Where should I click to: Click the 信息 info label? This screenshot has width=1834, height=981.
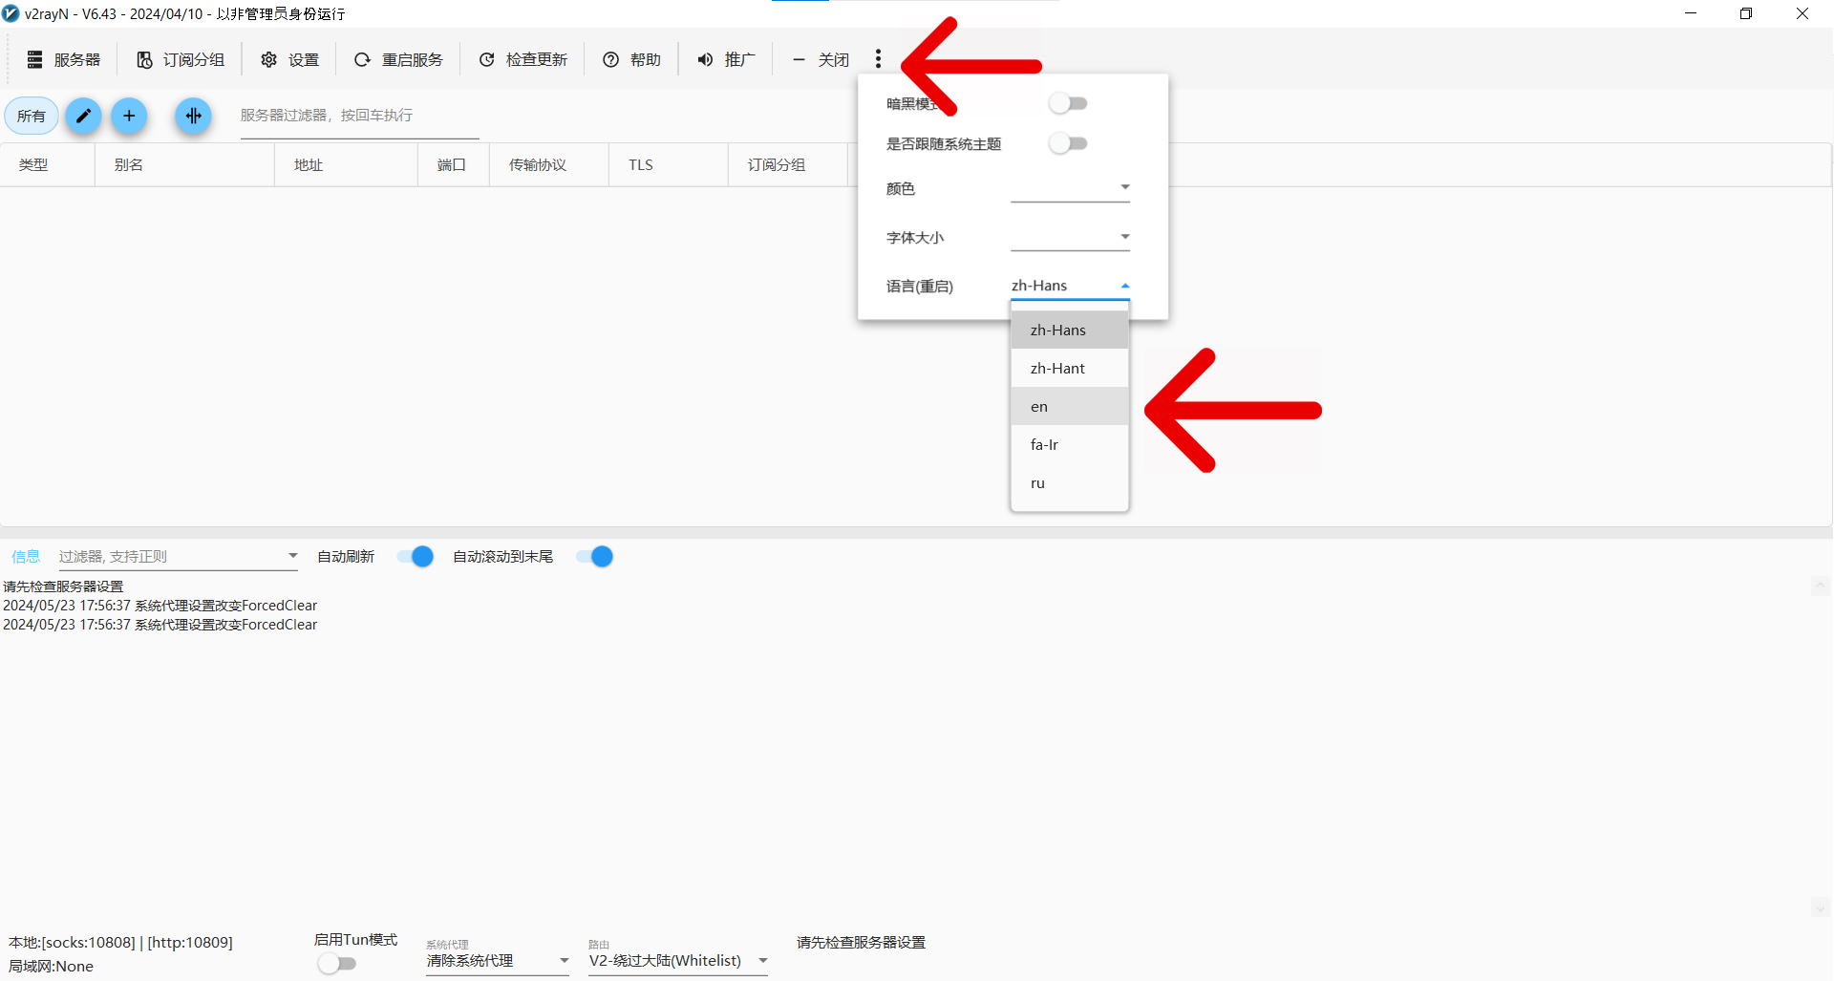[26, 556]
